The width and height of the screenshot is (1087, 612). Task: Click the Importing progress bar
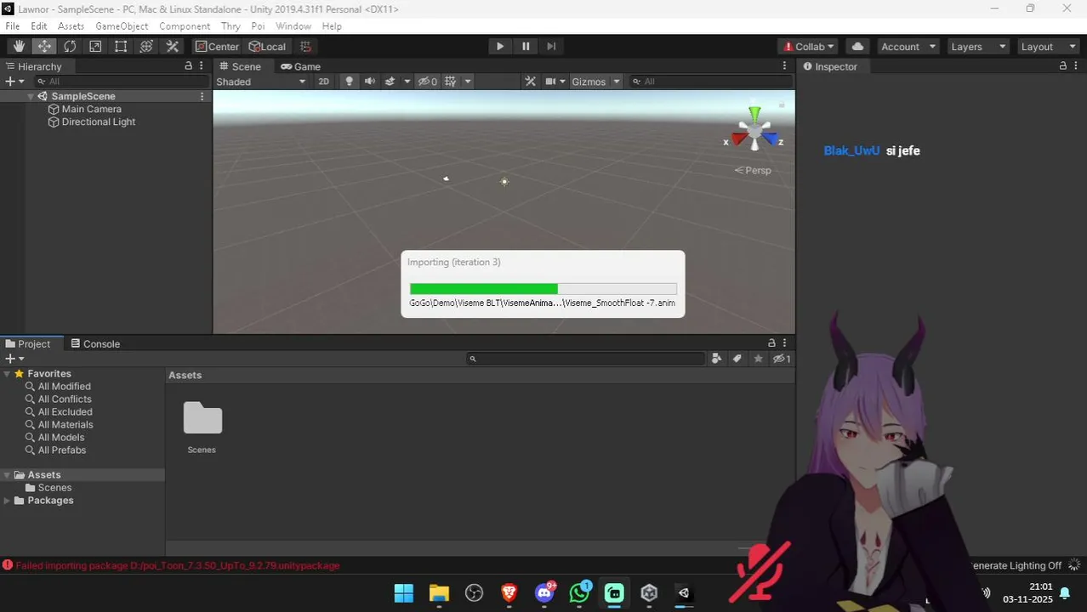543,289
